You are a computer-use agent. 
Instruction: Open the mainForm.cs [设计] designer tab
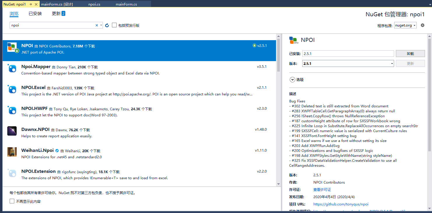click(x=57, y=4)
